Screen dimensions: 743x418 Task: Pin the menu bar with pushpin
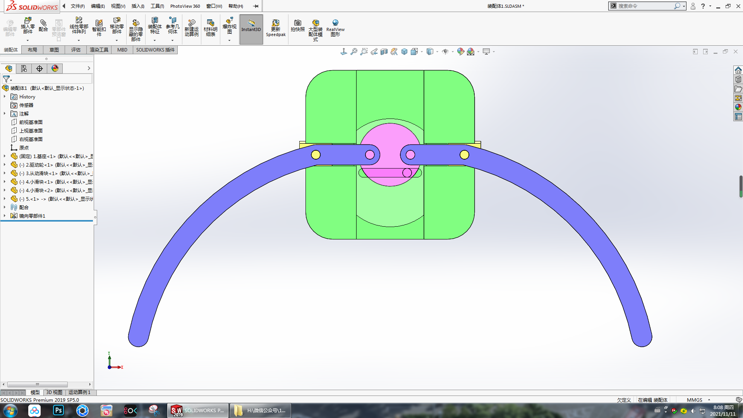[256, 6]
